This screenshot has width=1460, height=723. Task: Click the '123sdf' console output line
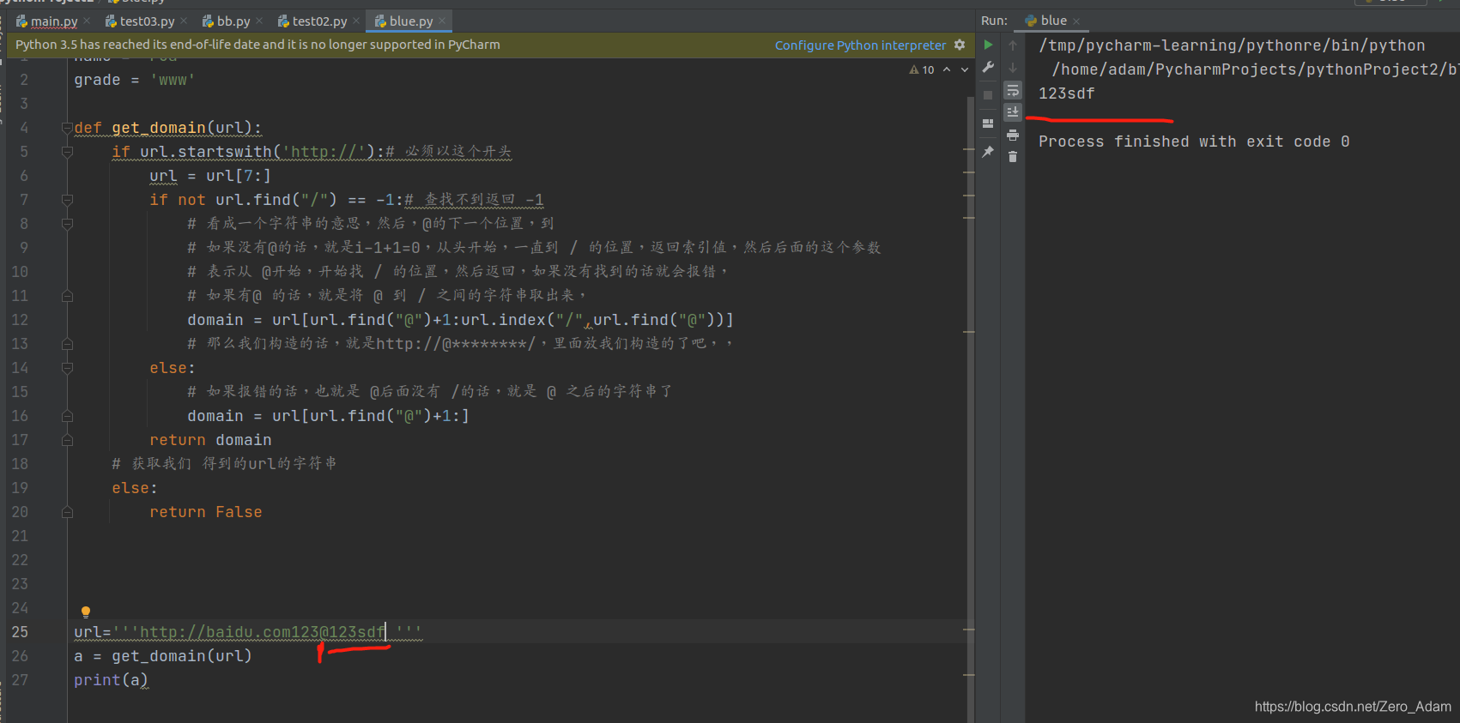click(1067, 93)
